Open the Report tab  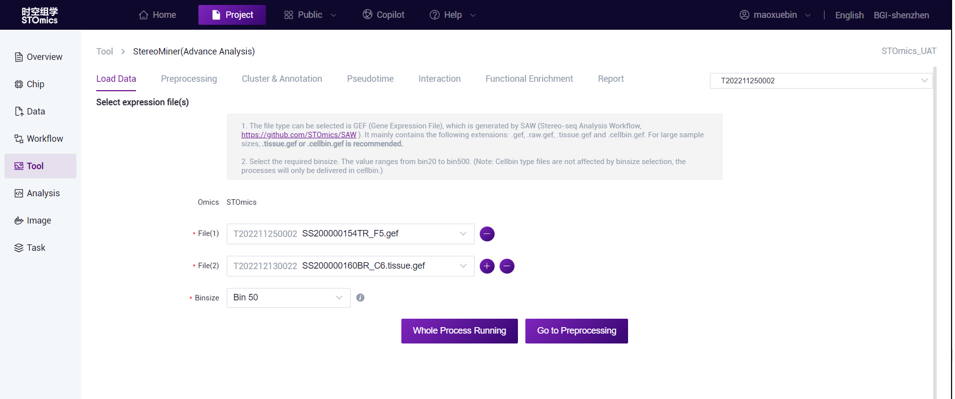611,79
